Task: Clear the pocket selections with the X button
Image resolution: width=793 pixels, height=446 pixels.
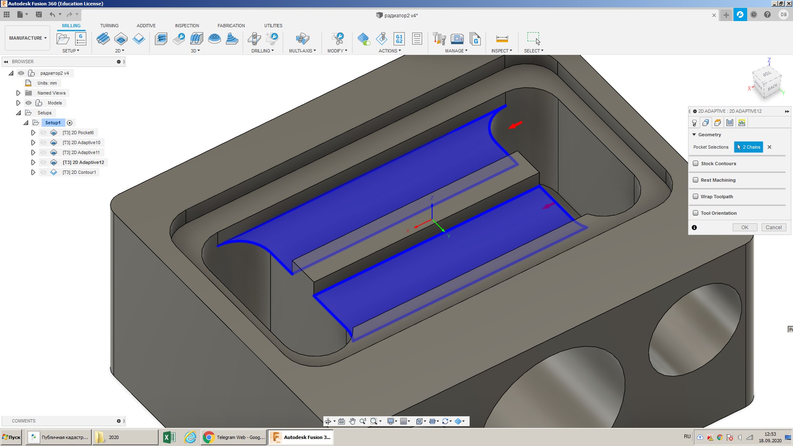Action: (x=769, y=147)
